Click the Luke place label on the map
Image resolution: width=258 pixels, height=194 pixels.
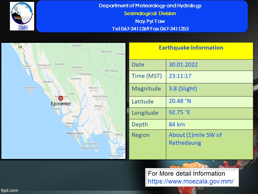71,94
